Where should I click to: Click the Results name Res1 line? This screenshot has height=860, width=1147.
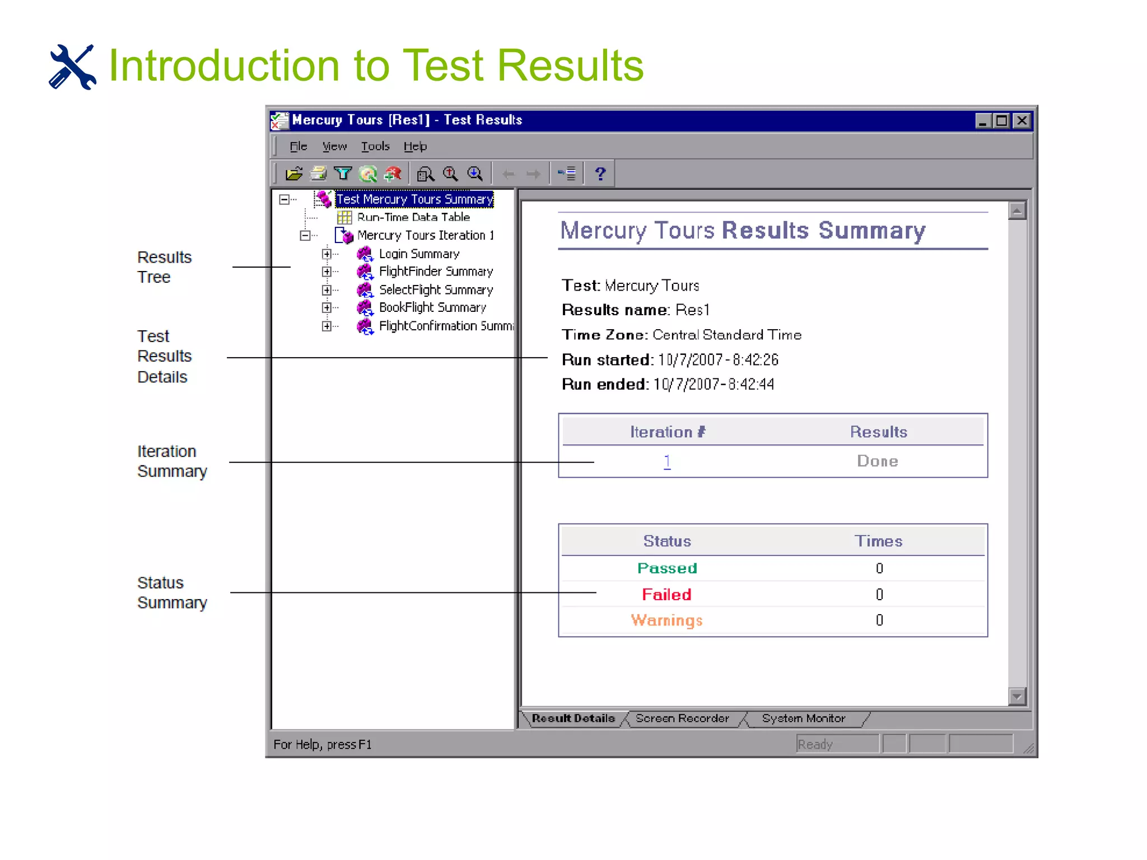coord(636,310)
